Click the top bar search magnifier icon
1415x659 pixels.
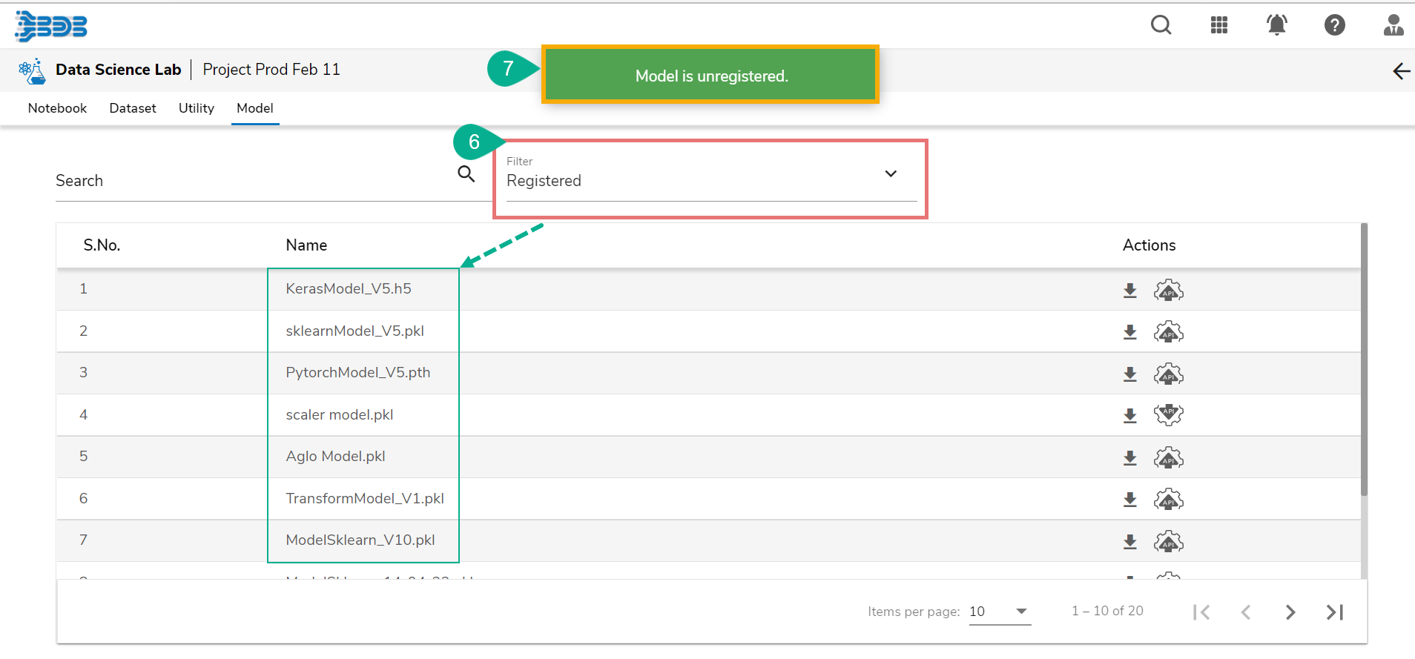[x=1161, y=26]
